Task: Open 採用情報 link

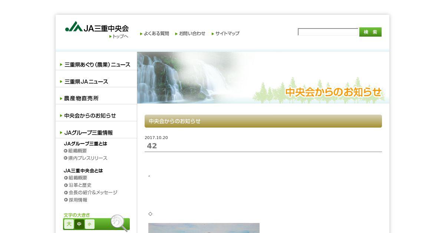Action: 75,200
